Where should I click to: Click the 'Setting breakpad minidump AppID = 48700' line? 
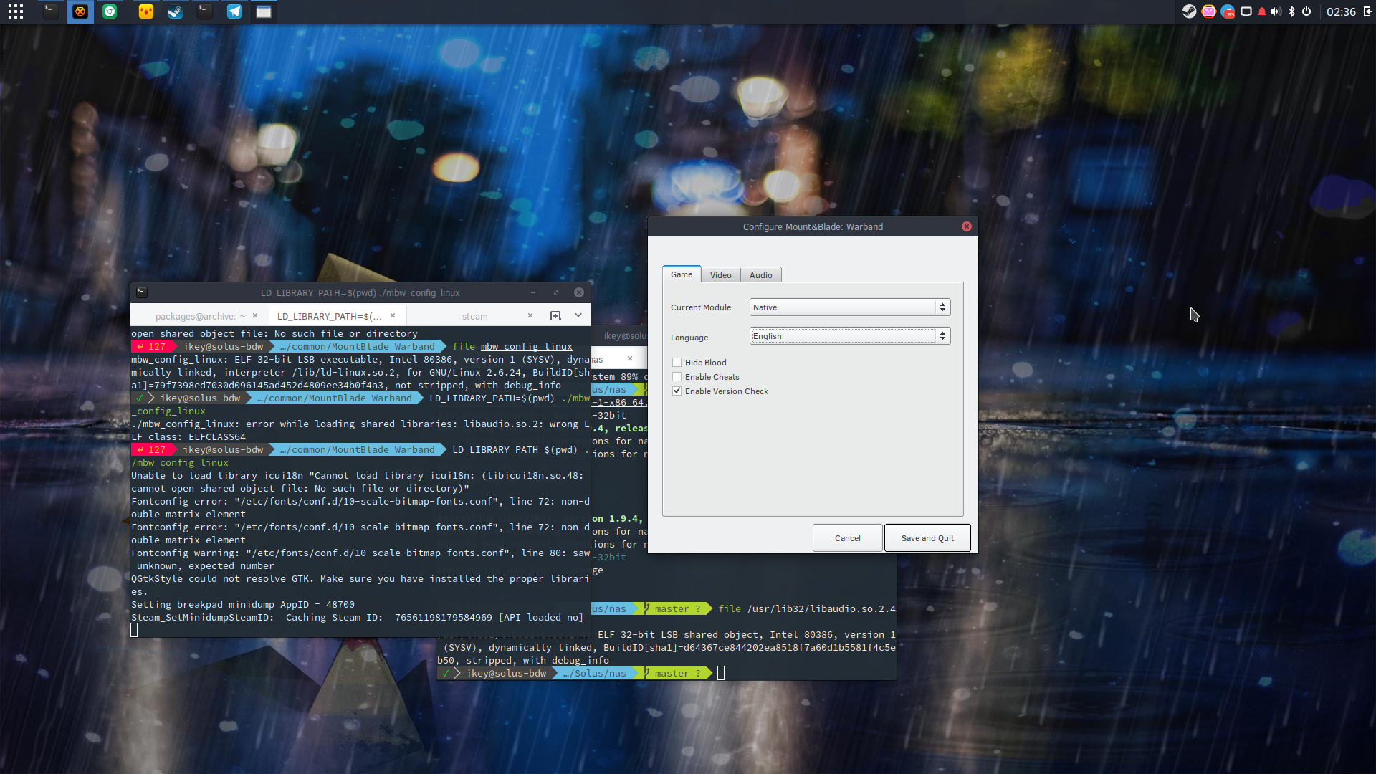tap(243, 605)
